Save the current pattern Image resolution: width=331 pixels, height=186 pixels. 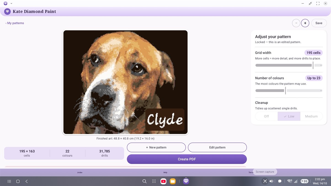point(319,23)
